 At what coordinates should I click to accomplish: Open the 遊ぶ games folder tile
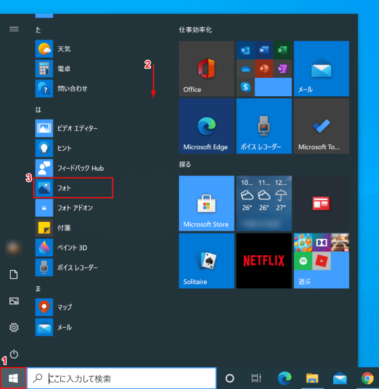pos(322,261)
